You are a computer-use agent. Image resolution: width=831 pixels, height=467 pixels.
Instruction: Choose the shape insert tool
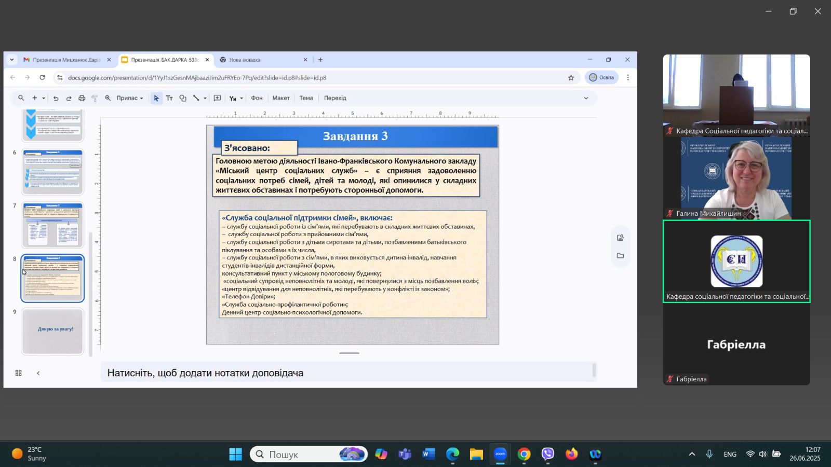(x=183, y=98)
